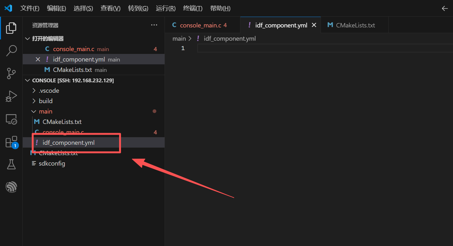Click the 资源管理器 panel title
This screenshot has height=246, width=453.
(x=45, y=25)
